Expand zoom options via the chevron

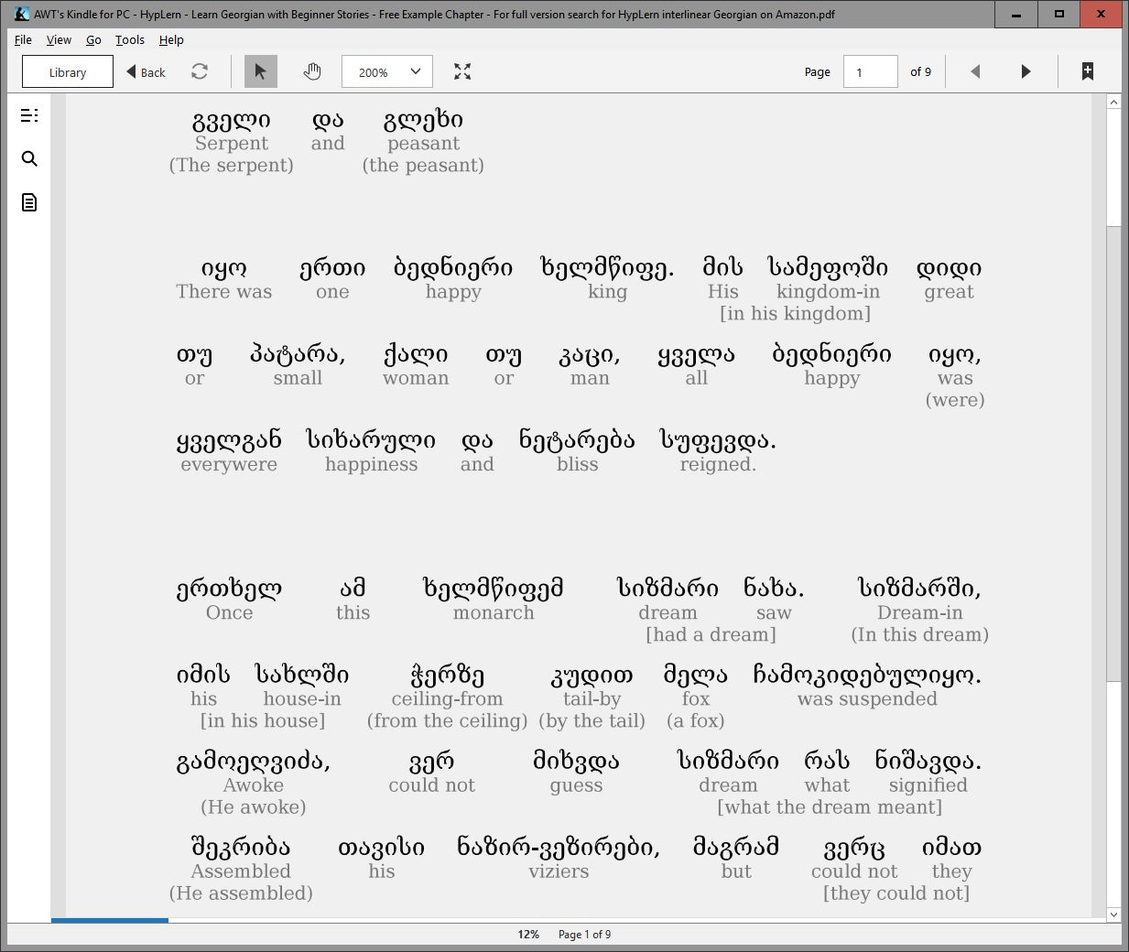(x=414, y=71)
